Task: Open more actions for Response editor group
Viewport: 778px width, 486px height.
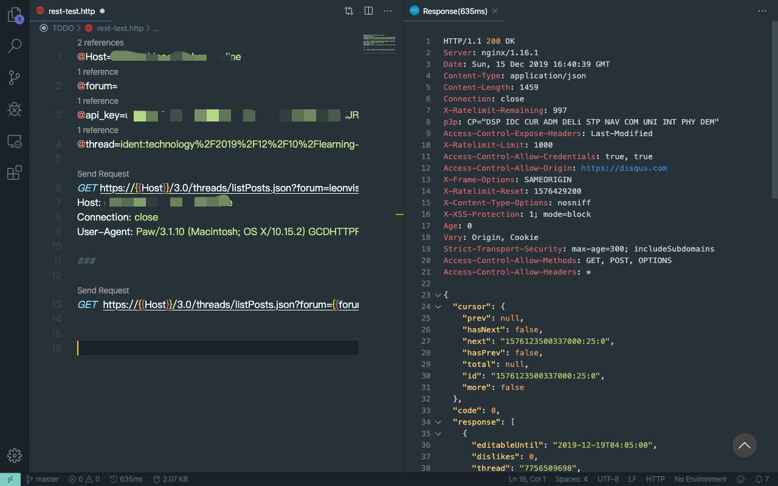Action: [762, 11]
